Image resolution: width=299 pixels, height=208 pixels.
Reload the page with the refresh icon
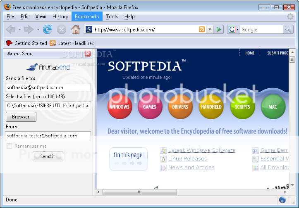click(48, 29)
